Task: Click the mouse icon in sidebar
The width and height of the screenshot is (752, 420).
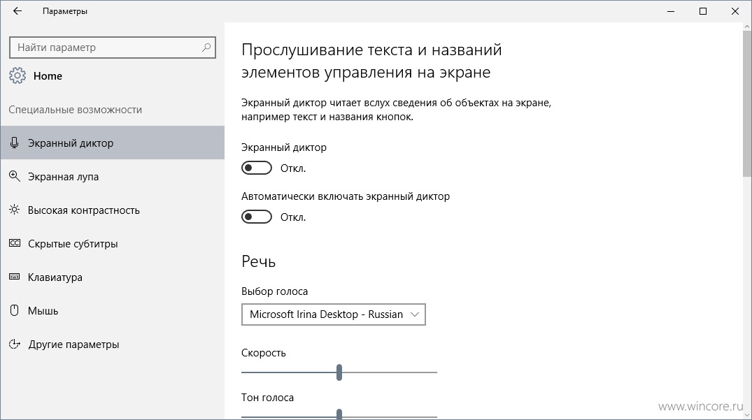Action: (15, 310)
